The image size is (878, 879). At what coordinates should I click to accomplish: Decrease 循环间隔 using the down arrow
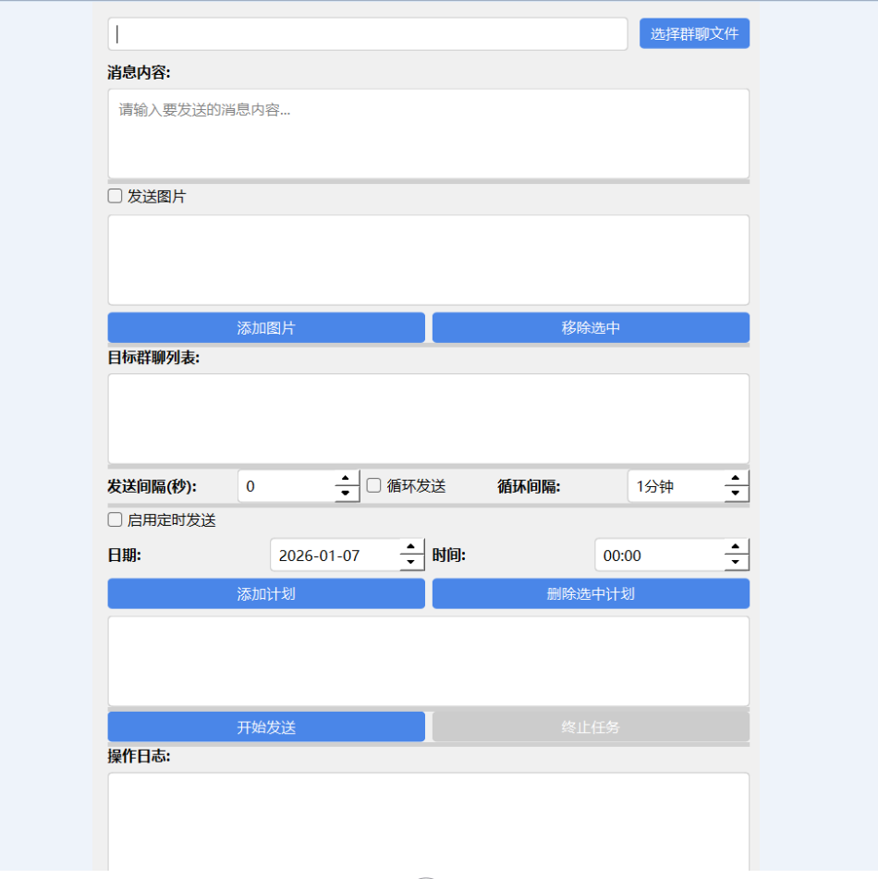point(737,494)
